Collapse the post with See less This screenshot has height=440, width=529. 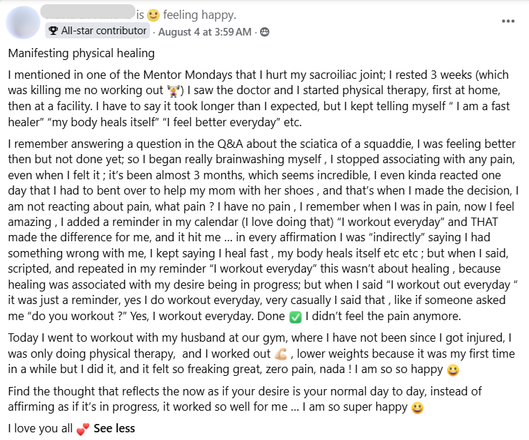[114, 429]
